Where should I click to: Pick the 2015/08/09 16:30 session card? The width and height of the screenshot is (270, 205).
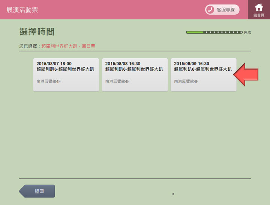204,74
